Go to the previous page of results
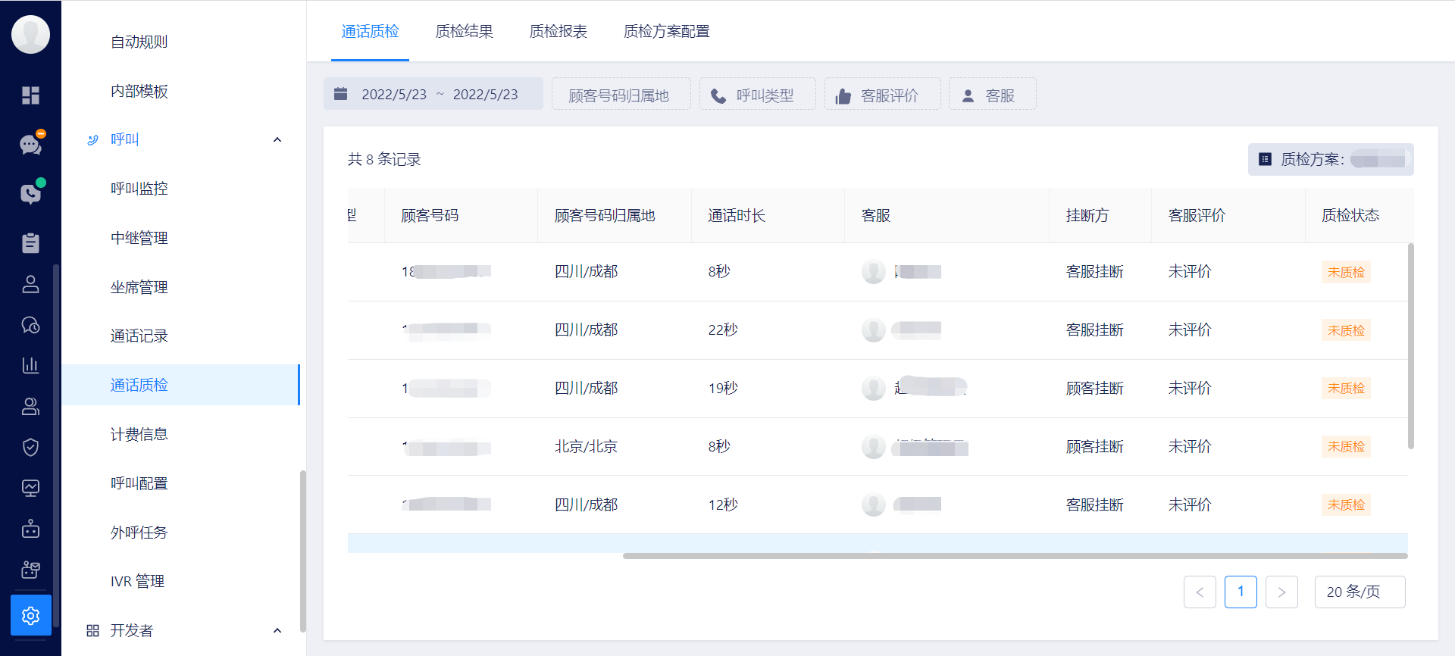 coord(1200,592)
